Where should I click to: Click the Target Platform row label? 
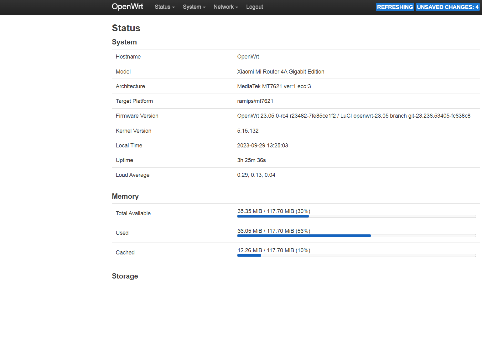(134, 101)
